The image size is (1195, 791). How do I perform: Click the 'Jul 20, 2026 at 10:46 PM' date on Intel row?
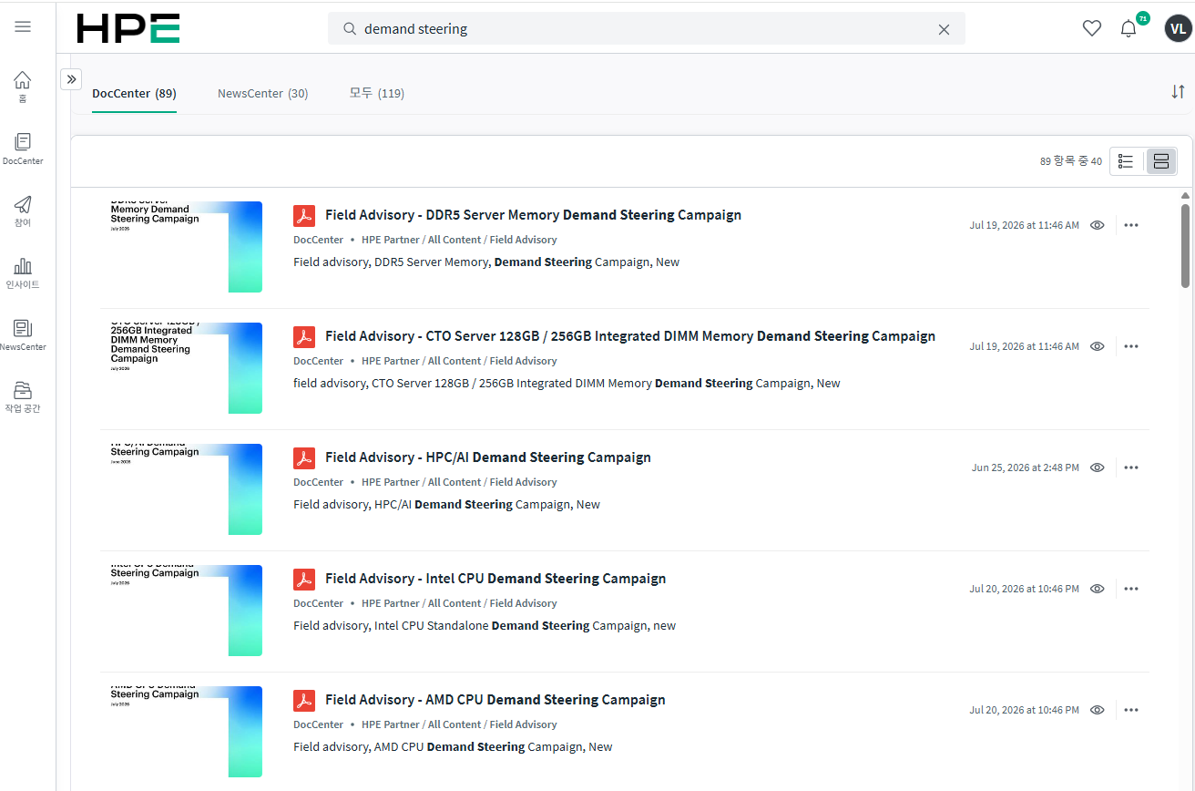point(1025,589)
